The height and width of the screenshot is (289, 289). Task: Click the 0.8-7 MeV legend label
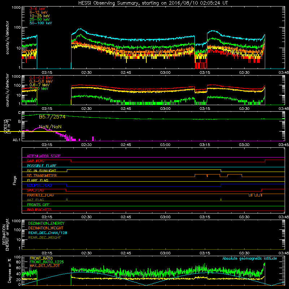tap(39, 85)
